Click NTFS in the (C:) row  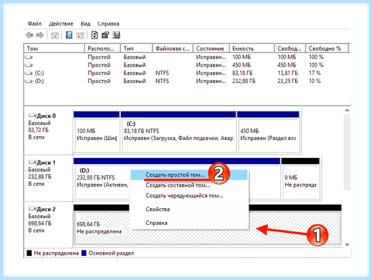(162, 73)
